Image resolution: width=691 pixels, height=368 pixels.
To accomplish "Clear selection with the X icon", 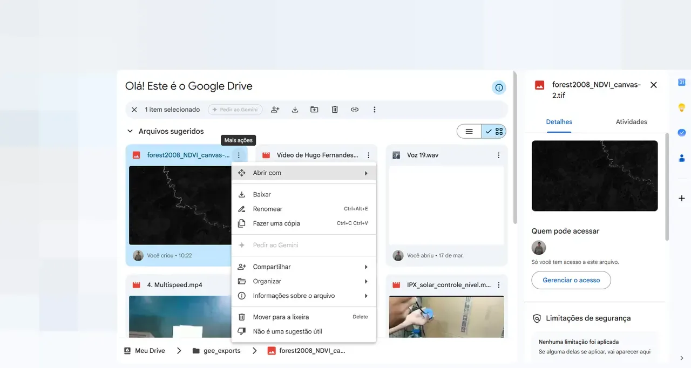I will [134, 110].
